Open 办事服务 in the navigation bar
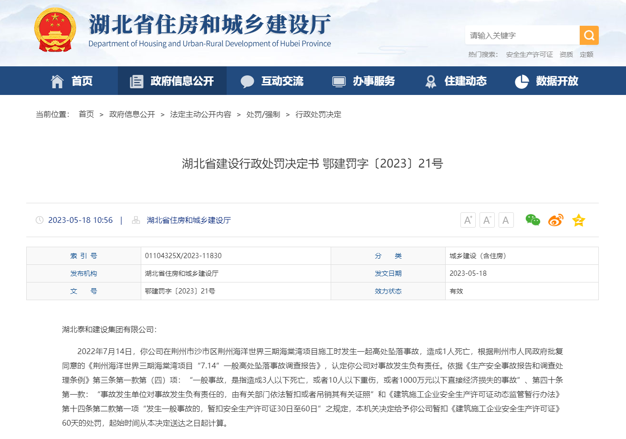The height and width of the screenshot is (439, 626). click(364, 81)
